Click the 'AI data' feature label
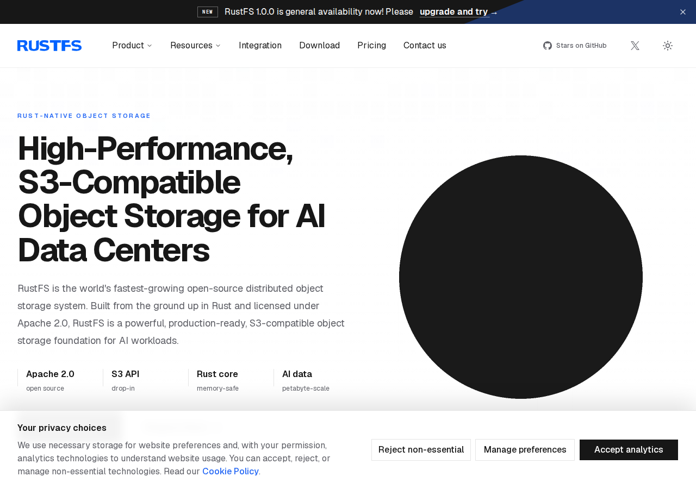 coord(297,374)
